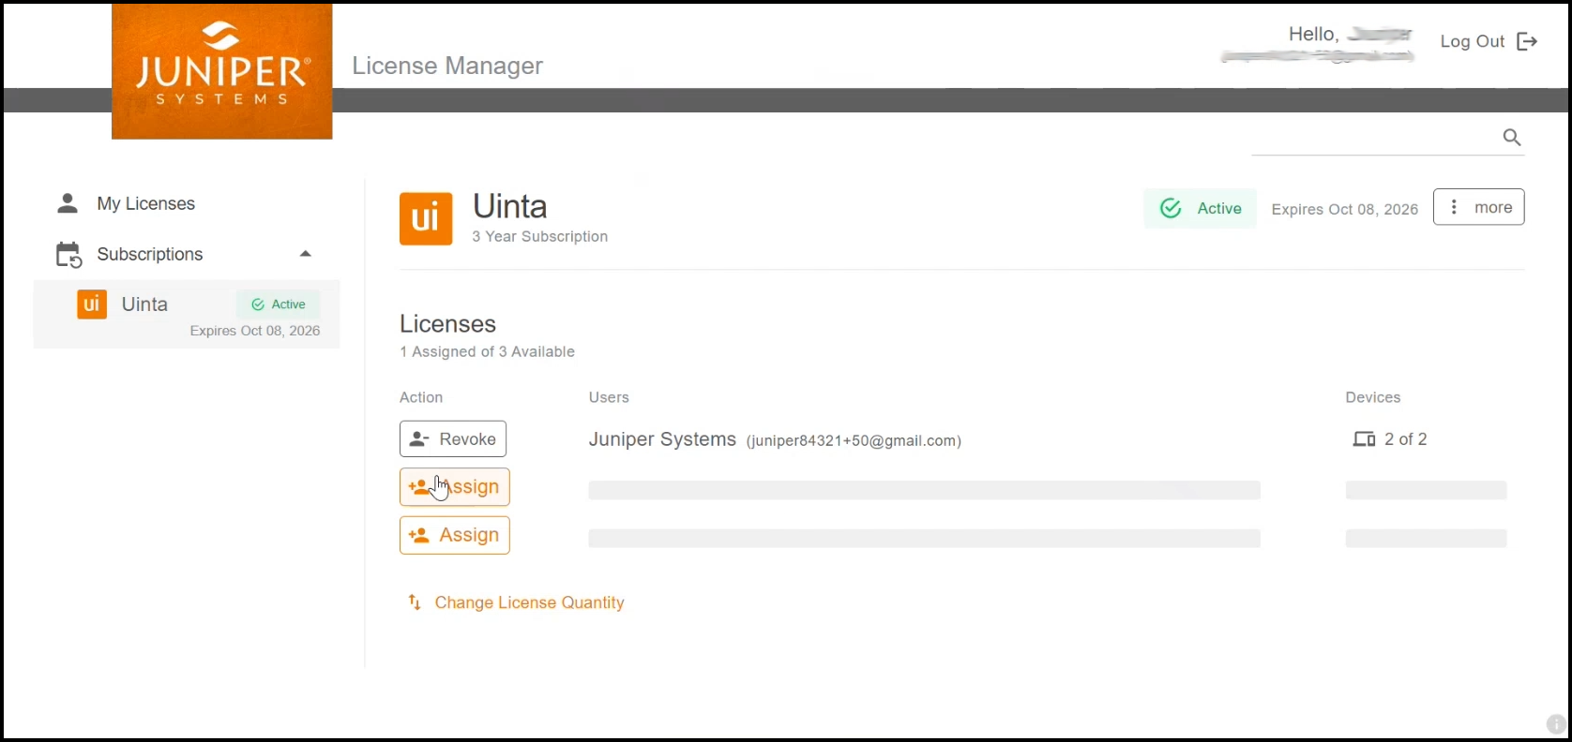Click Log Out text

[1472, 41]
